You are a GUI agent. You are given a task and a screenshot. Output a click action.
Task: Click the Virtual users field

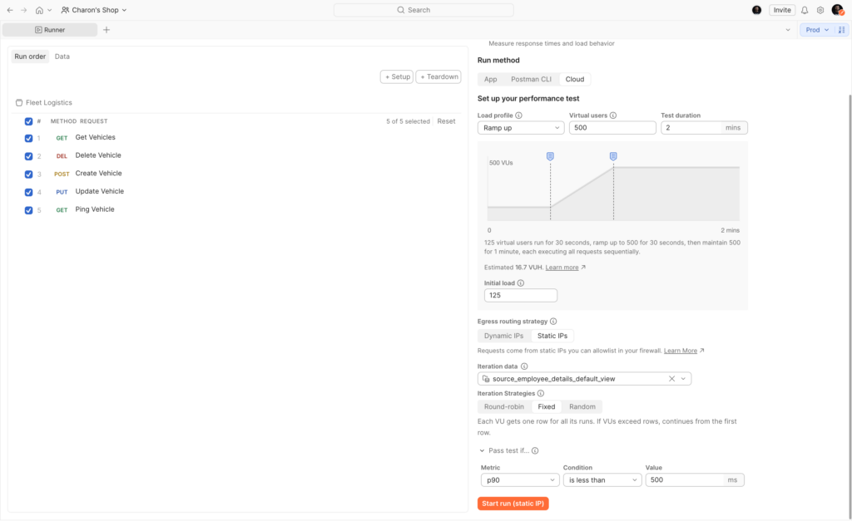pyautogui.click(x=612, y=127)
